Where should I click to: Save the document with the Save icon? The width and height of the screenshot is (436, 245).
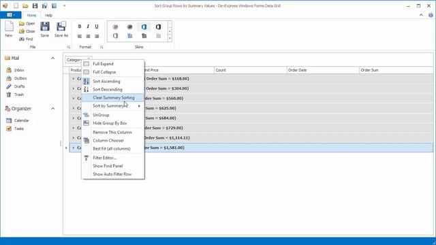click(45, 29)
